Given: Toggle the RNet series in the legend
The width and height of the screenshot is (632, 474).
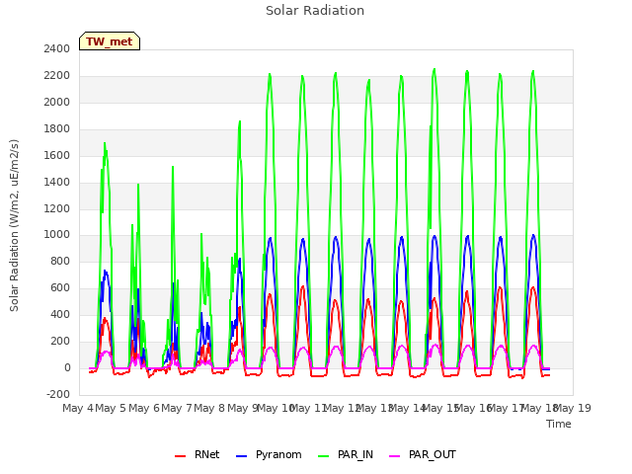Looking at the screenshot, I should point(197,454).
